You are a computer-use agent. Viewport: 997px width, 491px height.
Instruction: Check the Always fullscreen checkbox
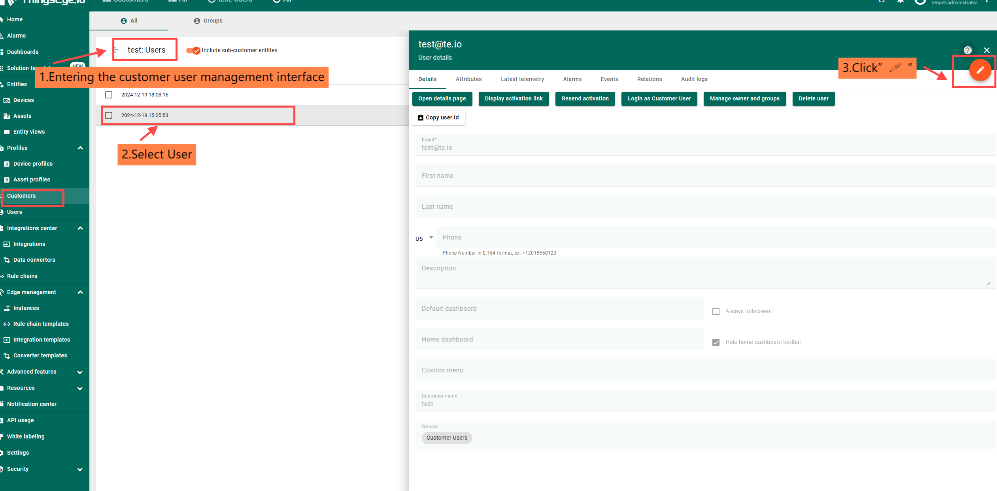pyautogui.click(x=716, y=312)
